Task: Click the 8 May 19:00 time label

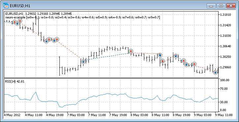Action: pos(182,115)
